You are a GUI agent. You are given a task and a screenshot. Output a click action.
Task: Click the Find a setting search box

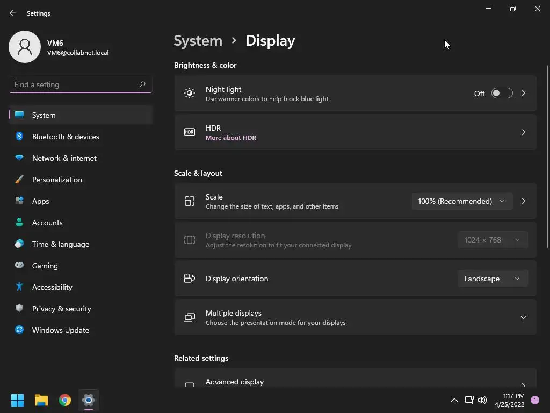coord(81,84)
